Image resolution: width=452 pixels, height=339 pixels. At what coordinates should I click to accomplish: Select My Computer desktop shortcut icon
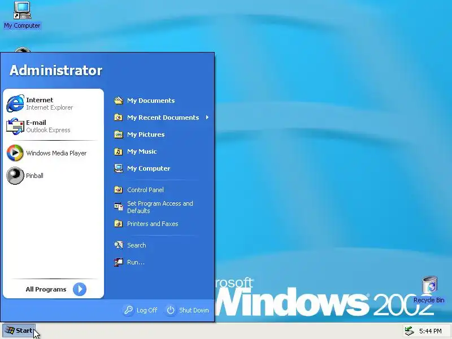23,10
